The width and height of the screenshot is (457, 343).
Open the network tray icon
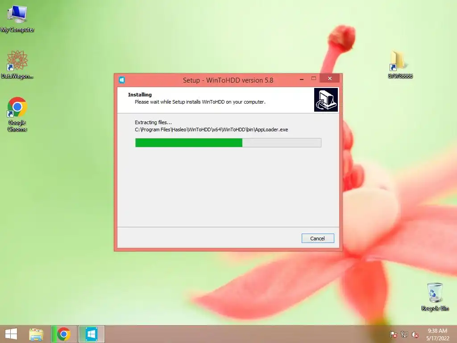[x=404, y=335]
